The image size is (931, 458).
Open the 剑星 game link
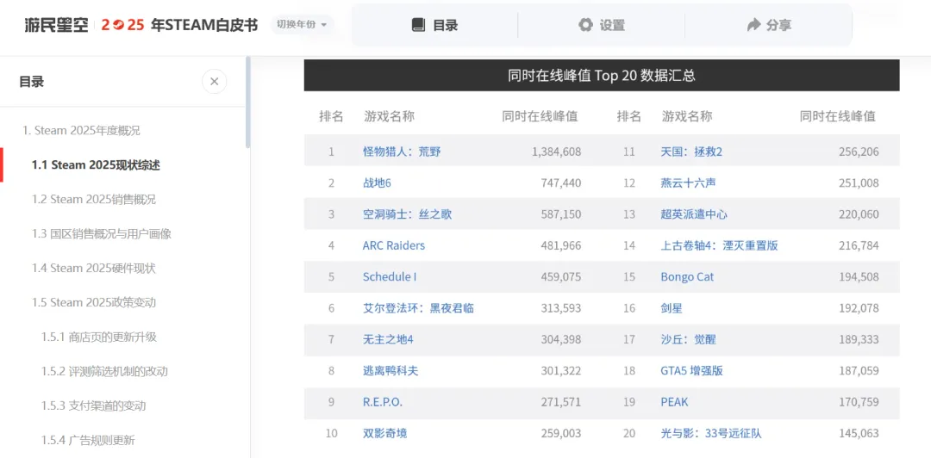click(672, 308)
